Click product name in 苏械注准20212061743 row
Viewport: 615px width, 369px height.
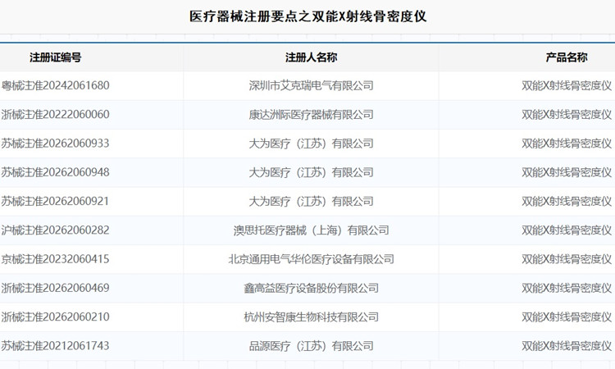coord(567,346)
